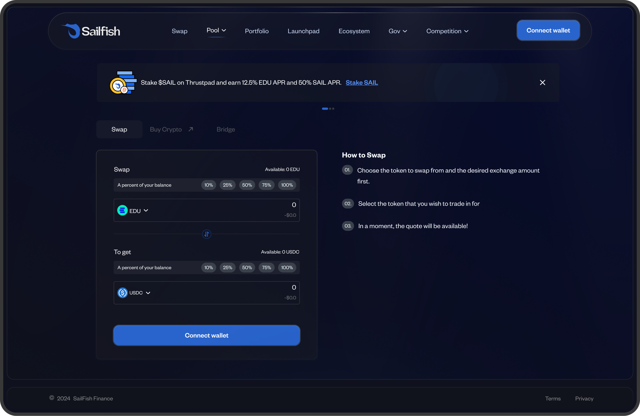Dismiss the Stake SAIL banner

coord(542,82)
